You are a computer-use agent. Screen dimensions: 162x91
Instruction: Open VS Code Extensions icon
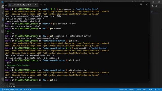pos(2,31)
